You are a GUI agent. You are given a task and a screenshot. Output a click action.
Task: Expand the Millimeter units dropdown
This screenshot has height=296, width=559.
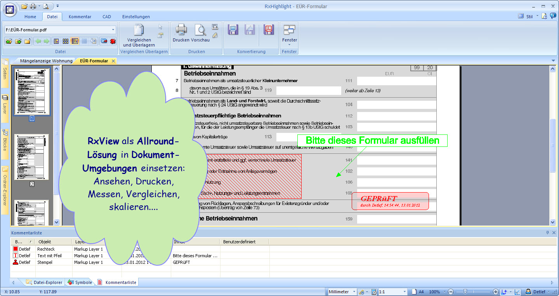tap(354, 292)
